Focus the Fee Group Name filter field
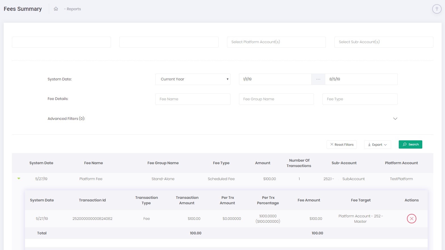This screenshot has width=445, height=250. 276,99
